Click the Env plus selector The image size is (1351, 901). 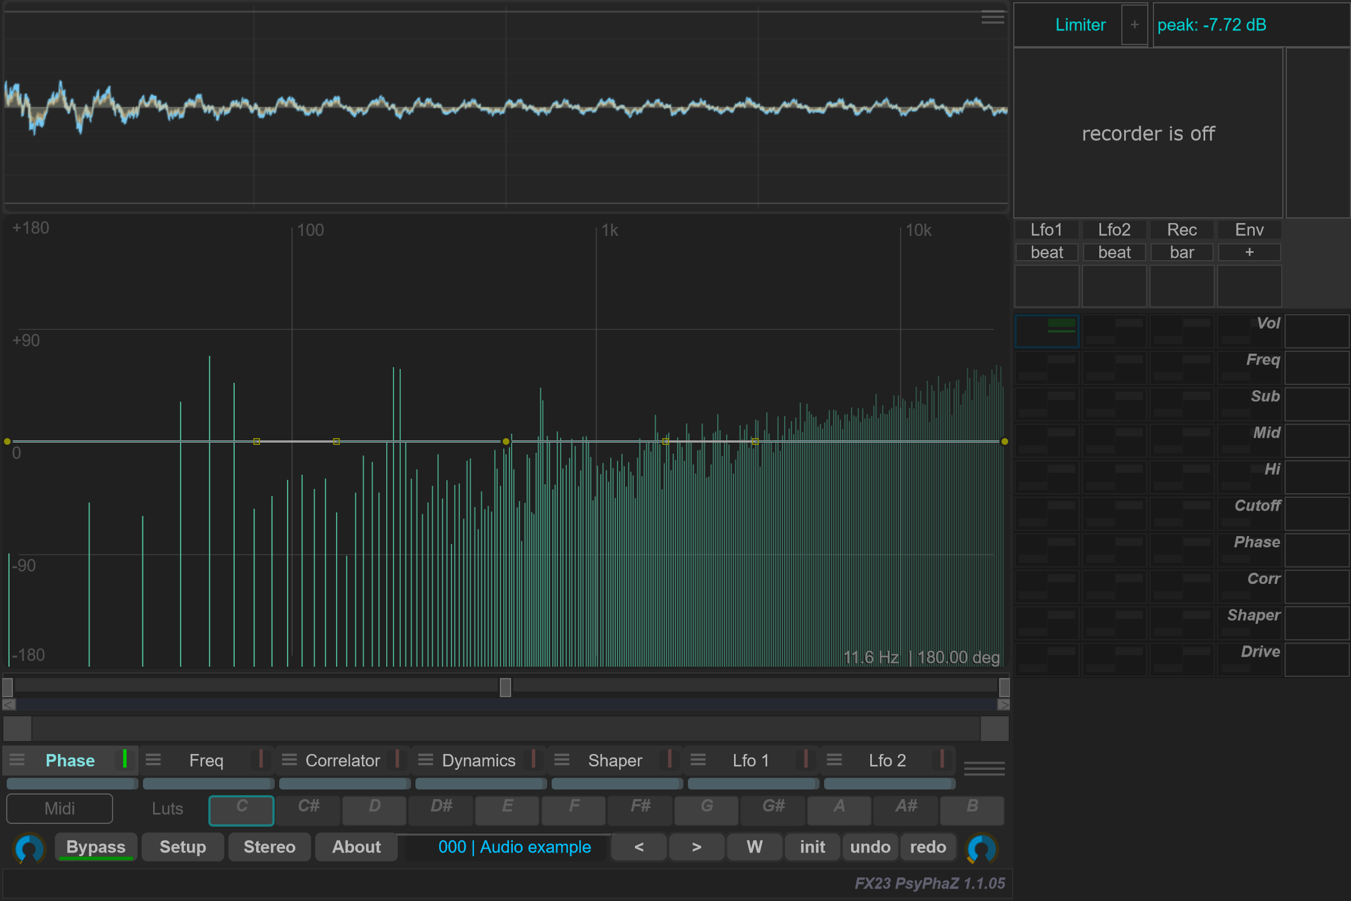point(1249,252)
